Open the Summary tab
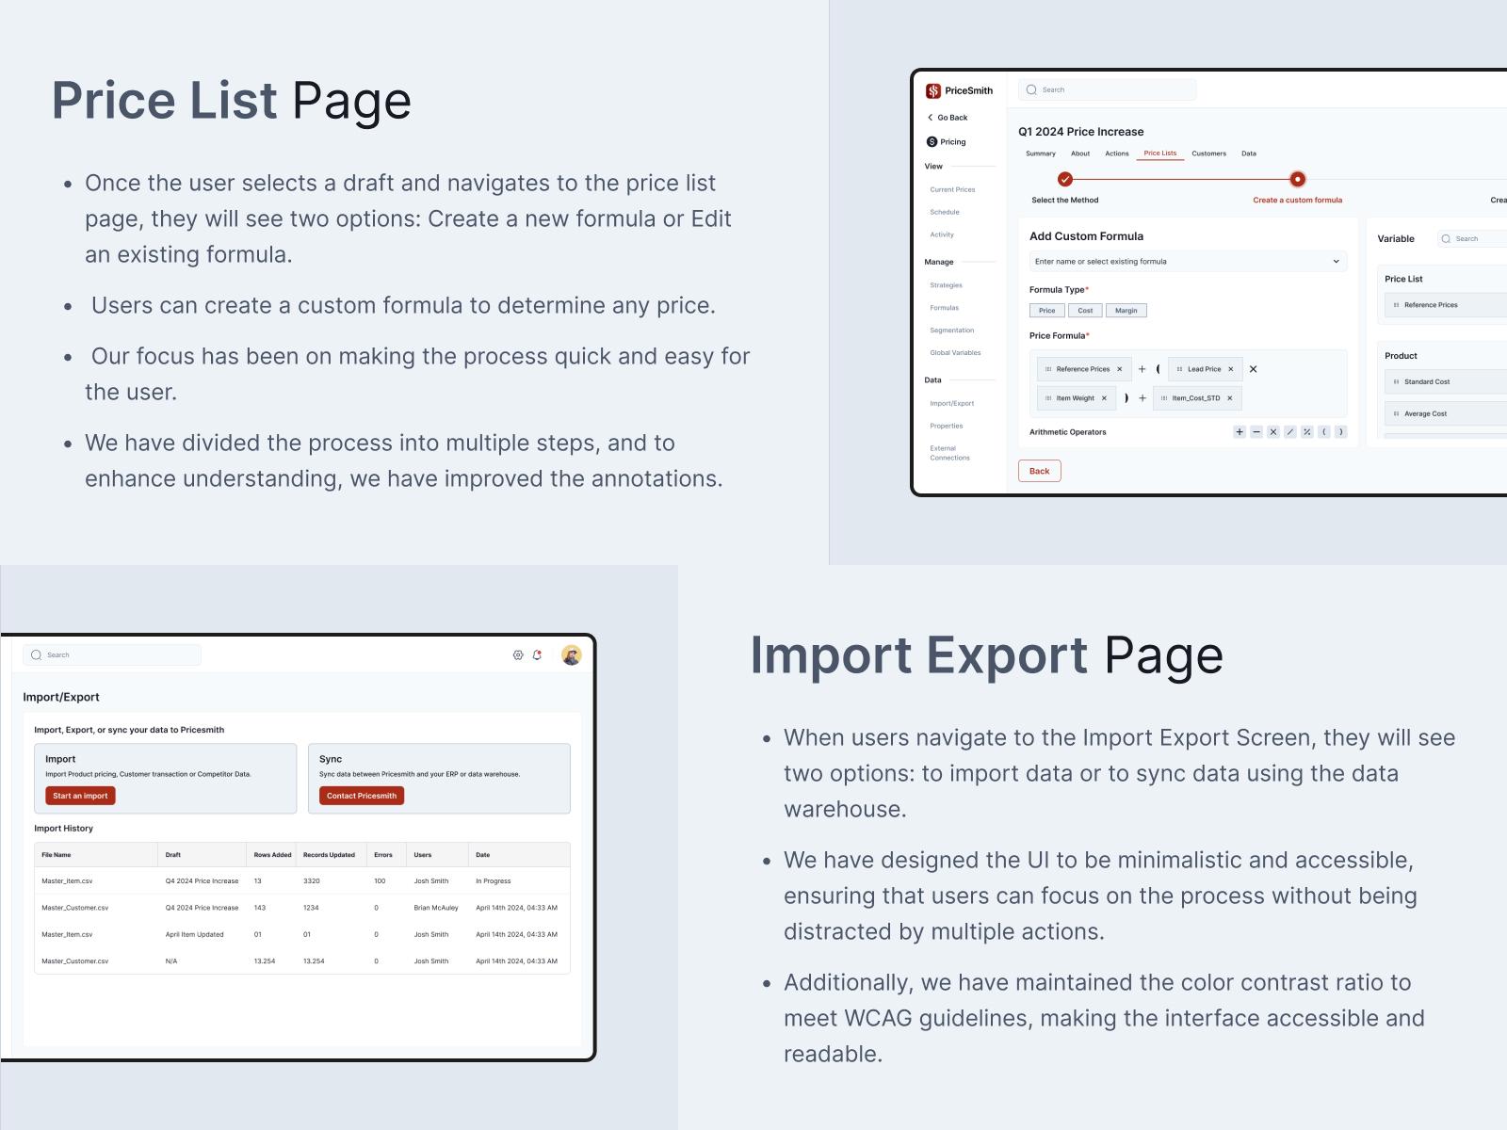Viewport: 1507px width, 1130px height. tap(1040, 153)
